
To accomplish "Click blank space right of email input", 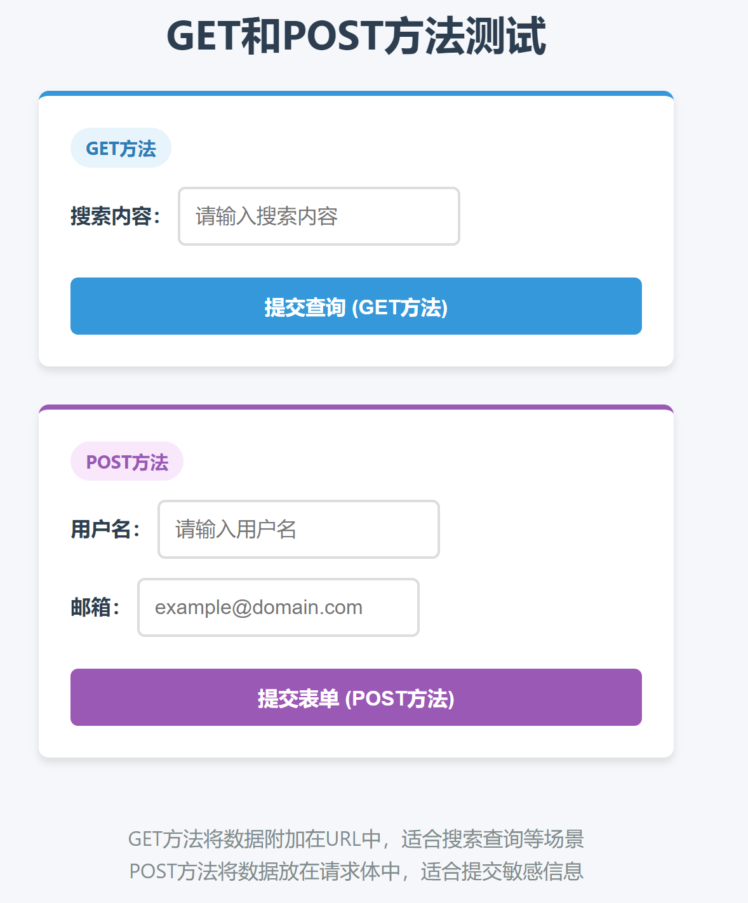I will tap(531, 607).
